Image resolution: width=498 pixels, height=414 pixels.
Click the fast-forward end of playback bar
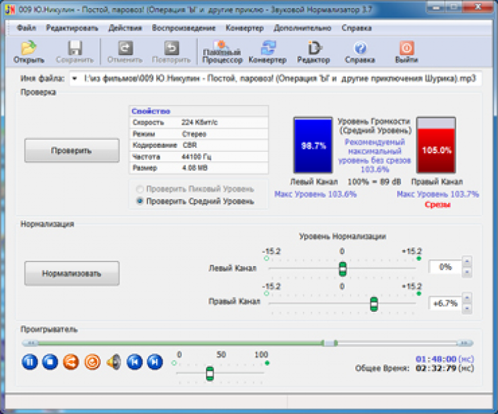coord(465,343)
